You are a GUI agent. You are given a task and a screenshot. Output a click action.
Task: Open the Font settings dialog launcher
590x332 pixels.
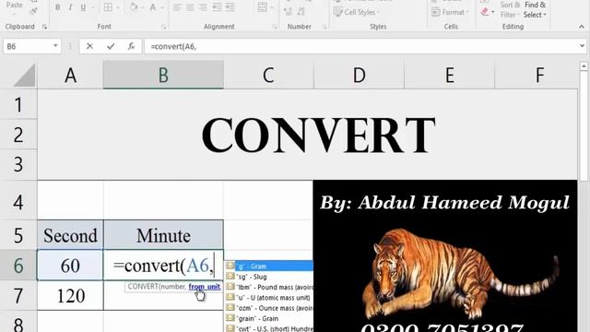click(x=164, y=27)
